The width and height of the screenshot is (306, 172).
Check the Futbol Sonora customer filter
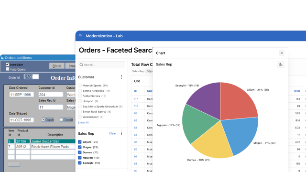point(80,96)
